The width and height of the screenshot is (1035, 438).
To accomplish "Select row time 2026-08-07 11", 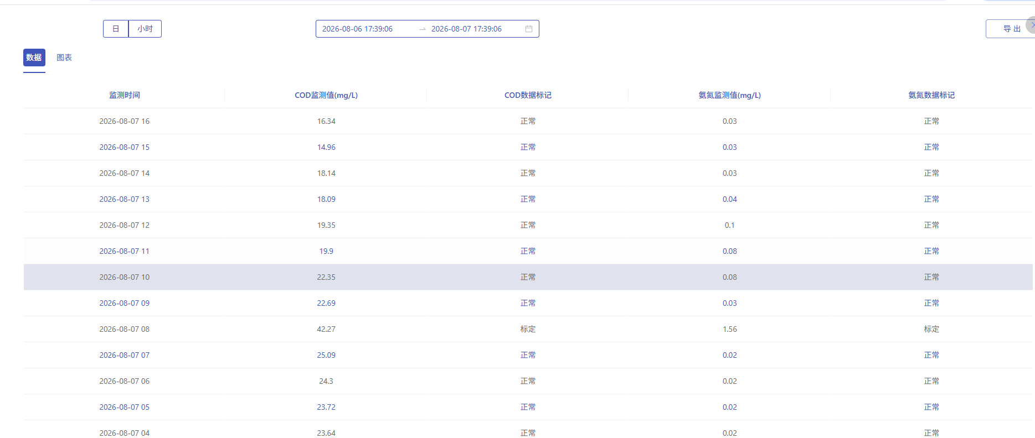I will (125, 251).
